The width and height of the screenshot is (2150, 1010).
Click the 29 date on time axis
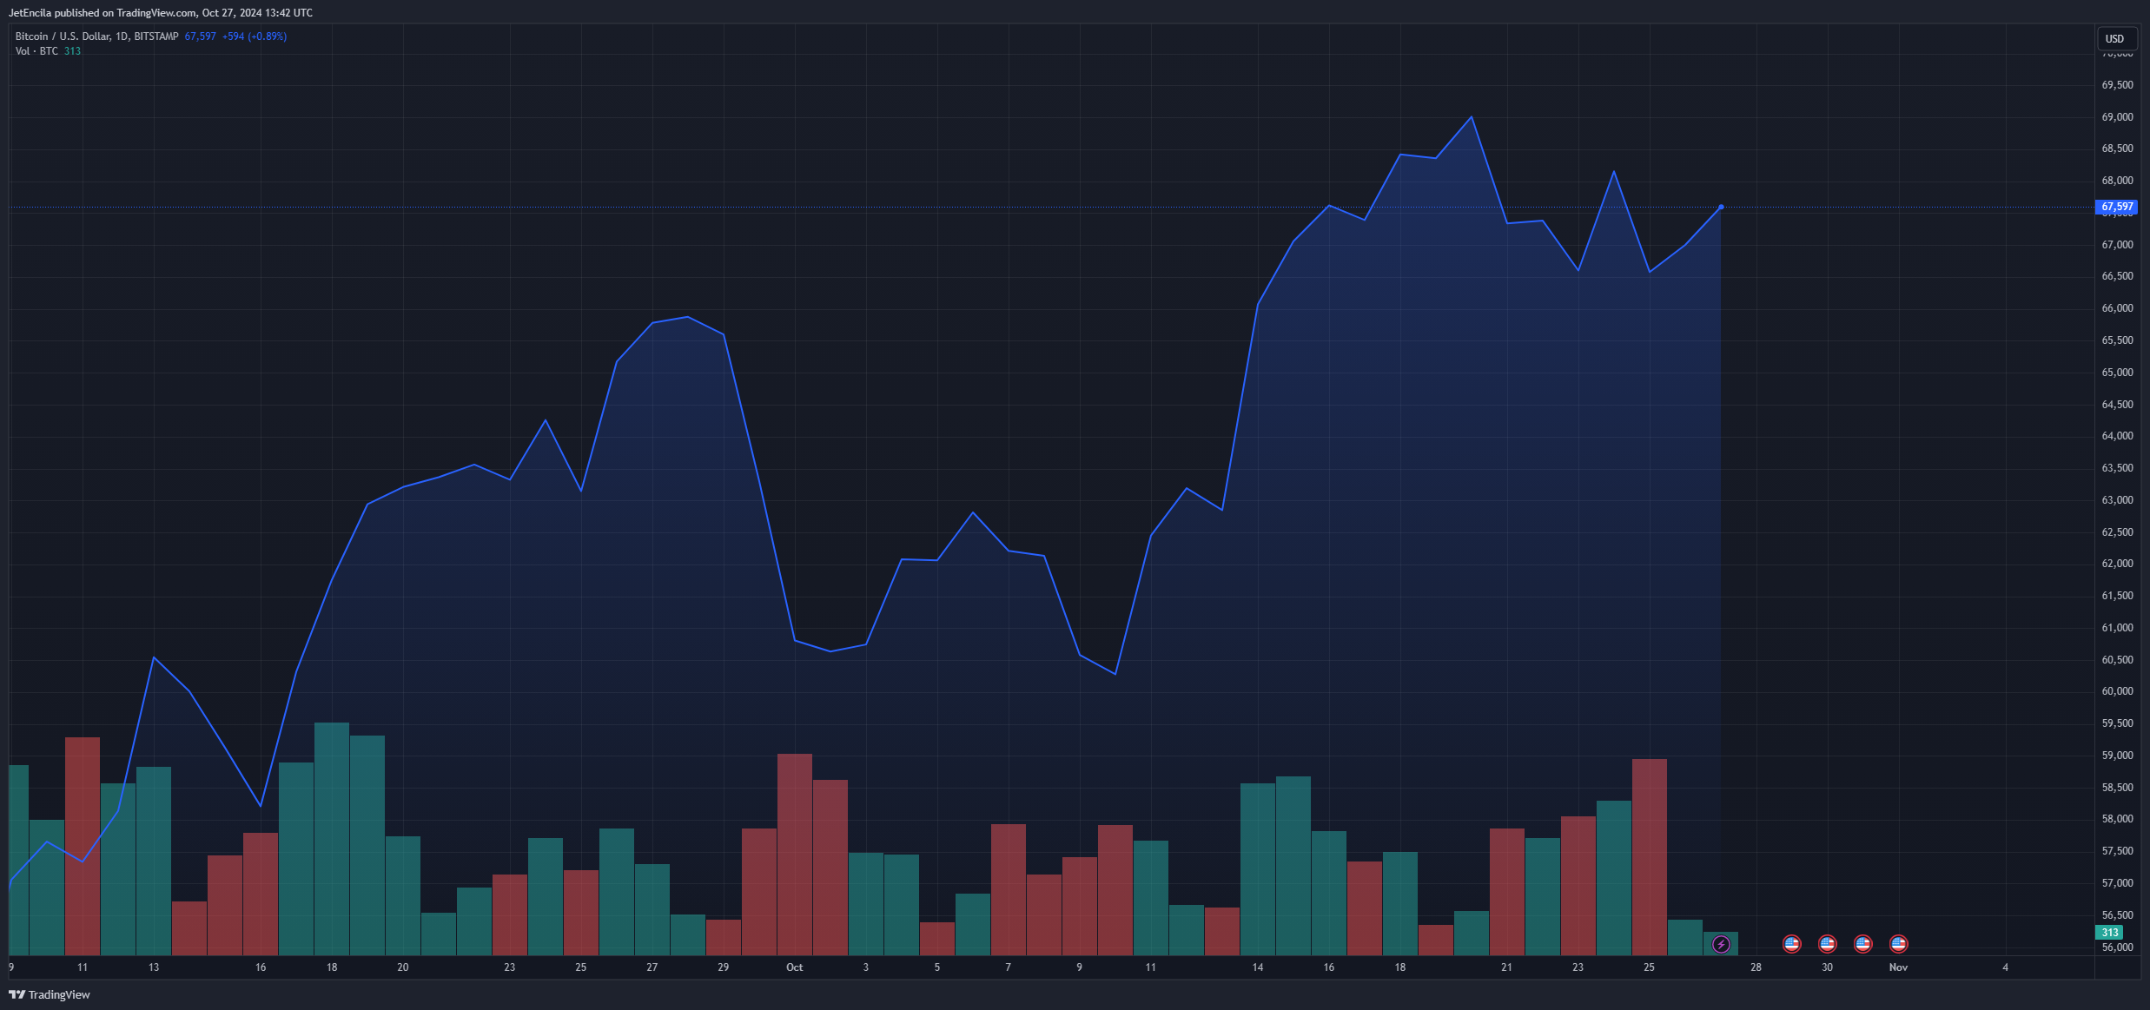tap(723, 967)
